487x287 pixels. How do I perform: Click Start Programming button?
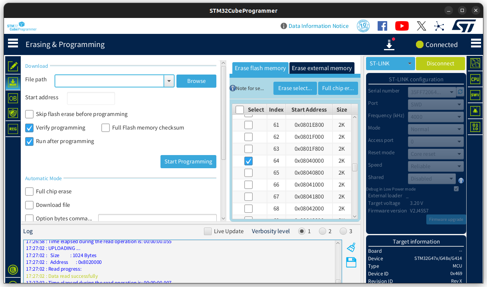(x=188, y=161)
